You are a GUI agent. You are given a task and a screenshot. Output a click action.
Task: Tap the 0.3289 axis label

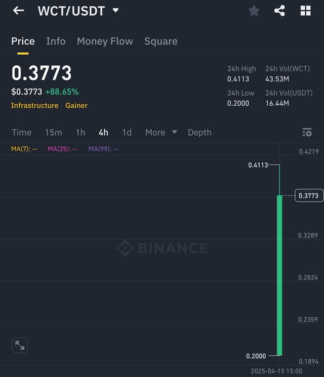coord(308,235)
